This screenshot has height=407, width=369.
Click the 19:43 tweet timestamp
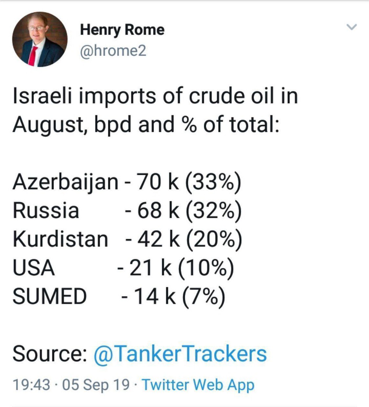[x=32, y=385]
